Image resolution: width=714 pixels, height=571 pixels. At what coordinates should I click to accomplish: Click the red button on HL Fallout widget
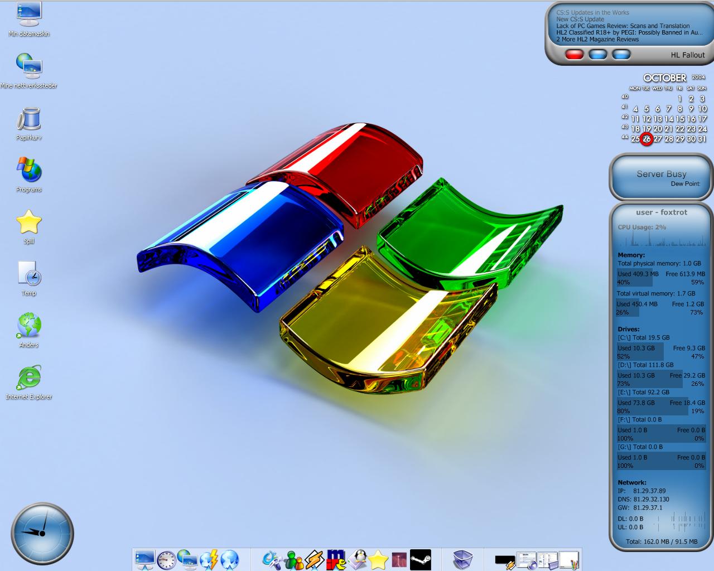pyautogui.click(x=574, y=55)
